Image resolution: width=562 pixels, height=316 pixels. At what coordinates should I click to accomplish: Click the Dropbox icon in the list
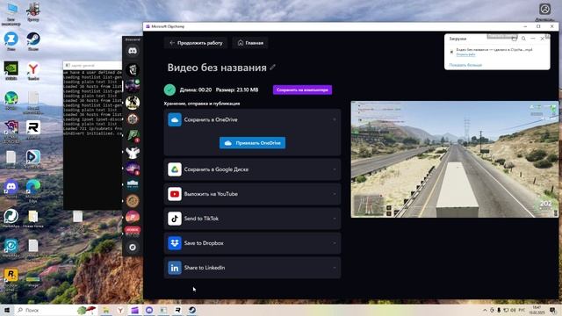[x=175, y=243]
